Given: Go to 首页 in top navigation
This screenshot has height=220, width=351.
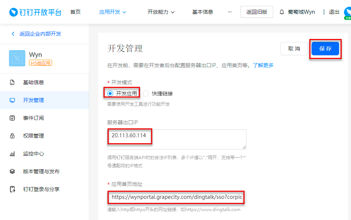Looking at the screenshot, I should 75,12.
